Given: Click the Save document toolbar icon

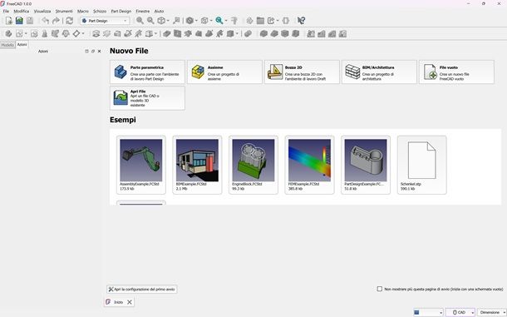Looking at the screenshot, I should pyautogui.click(x=30, y=21).
